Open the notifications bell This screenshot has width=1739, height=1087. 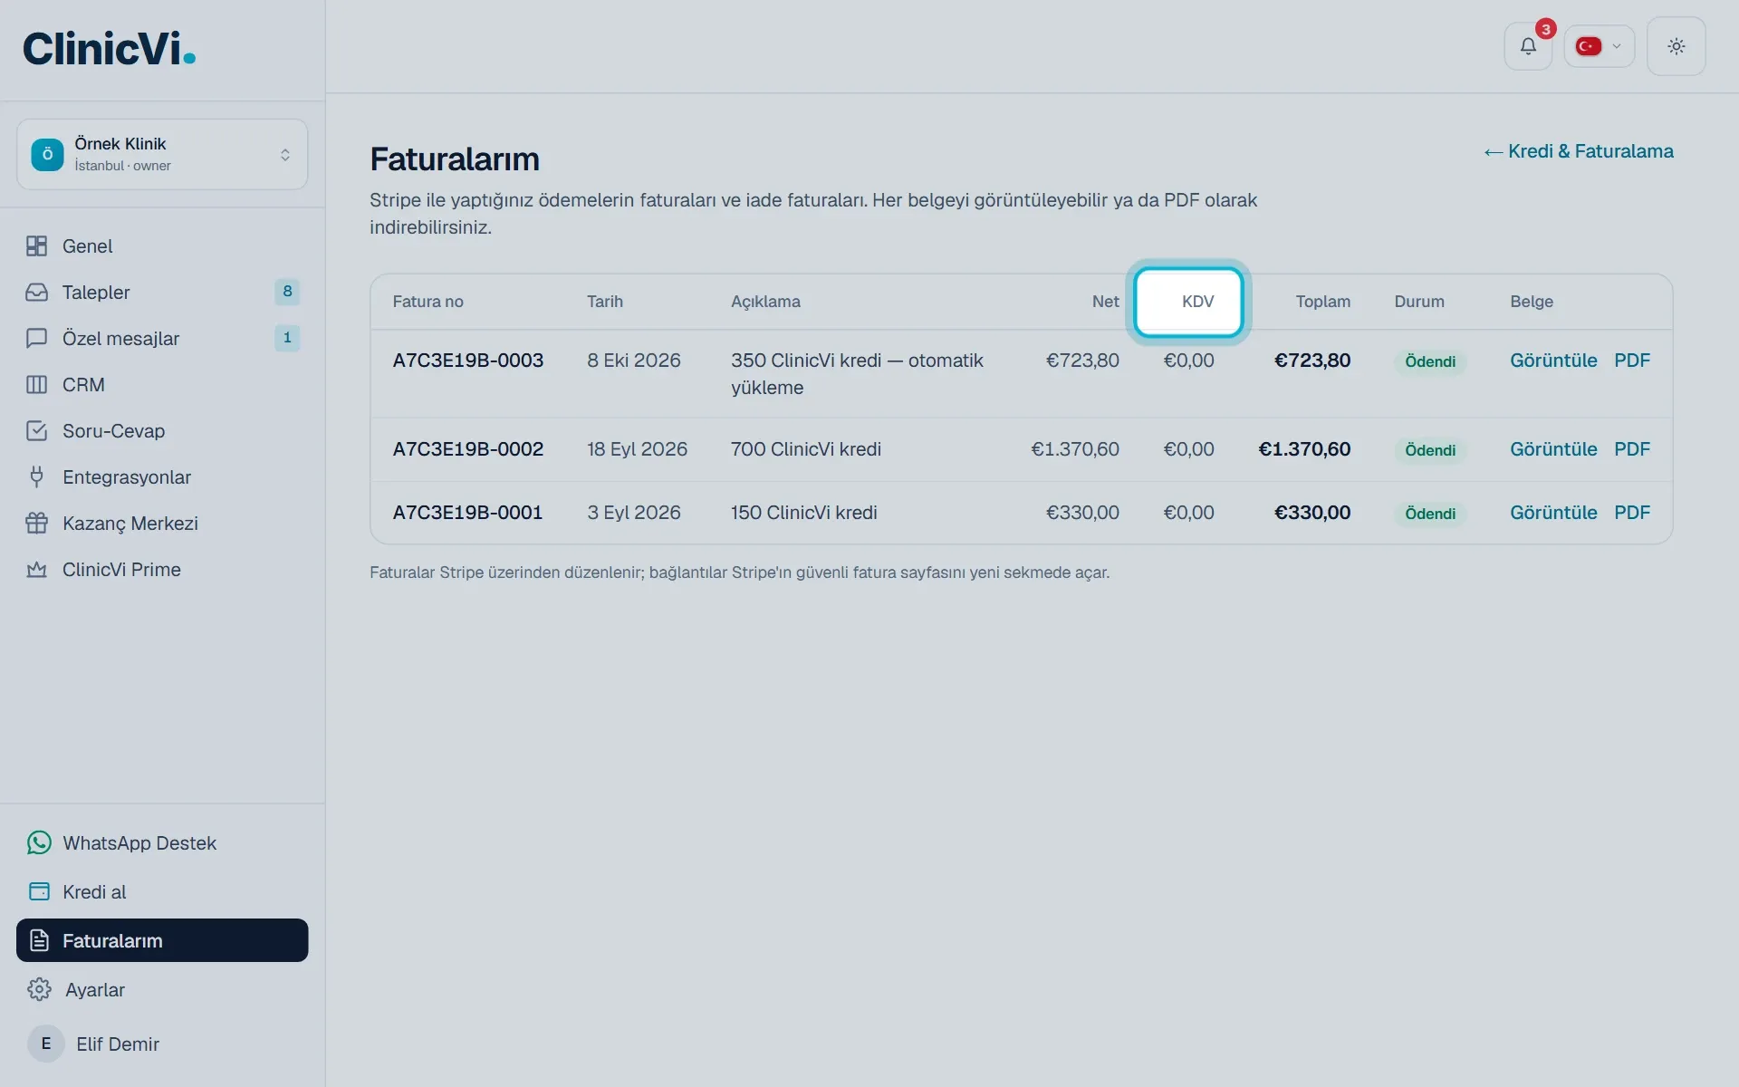(1528, 46)
